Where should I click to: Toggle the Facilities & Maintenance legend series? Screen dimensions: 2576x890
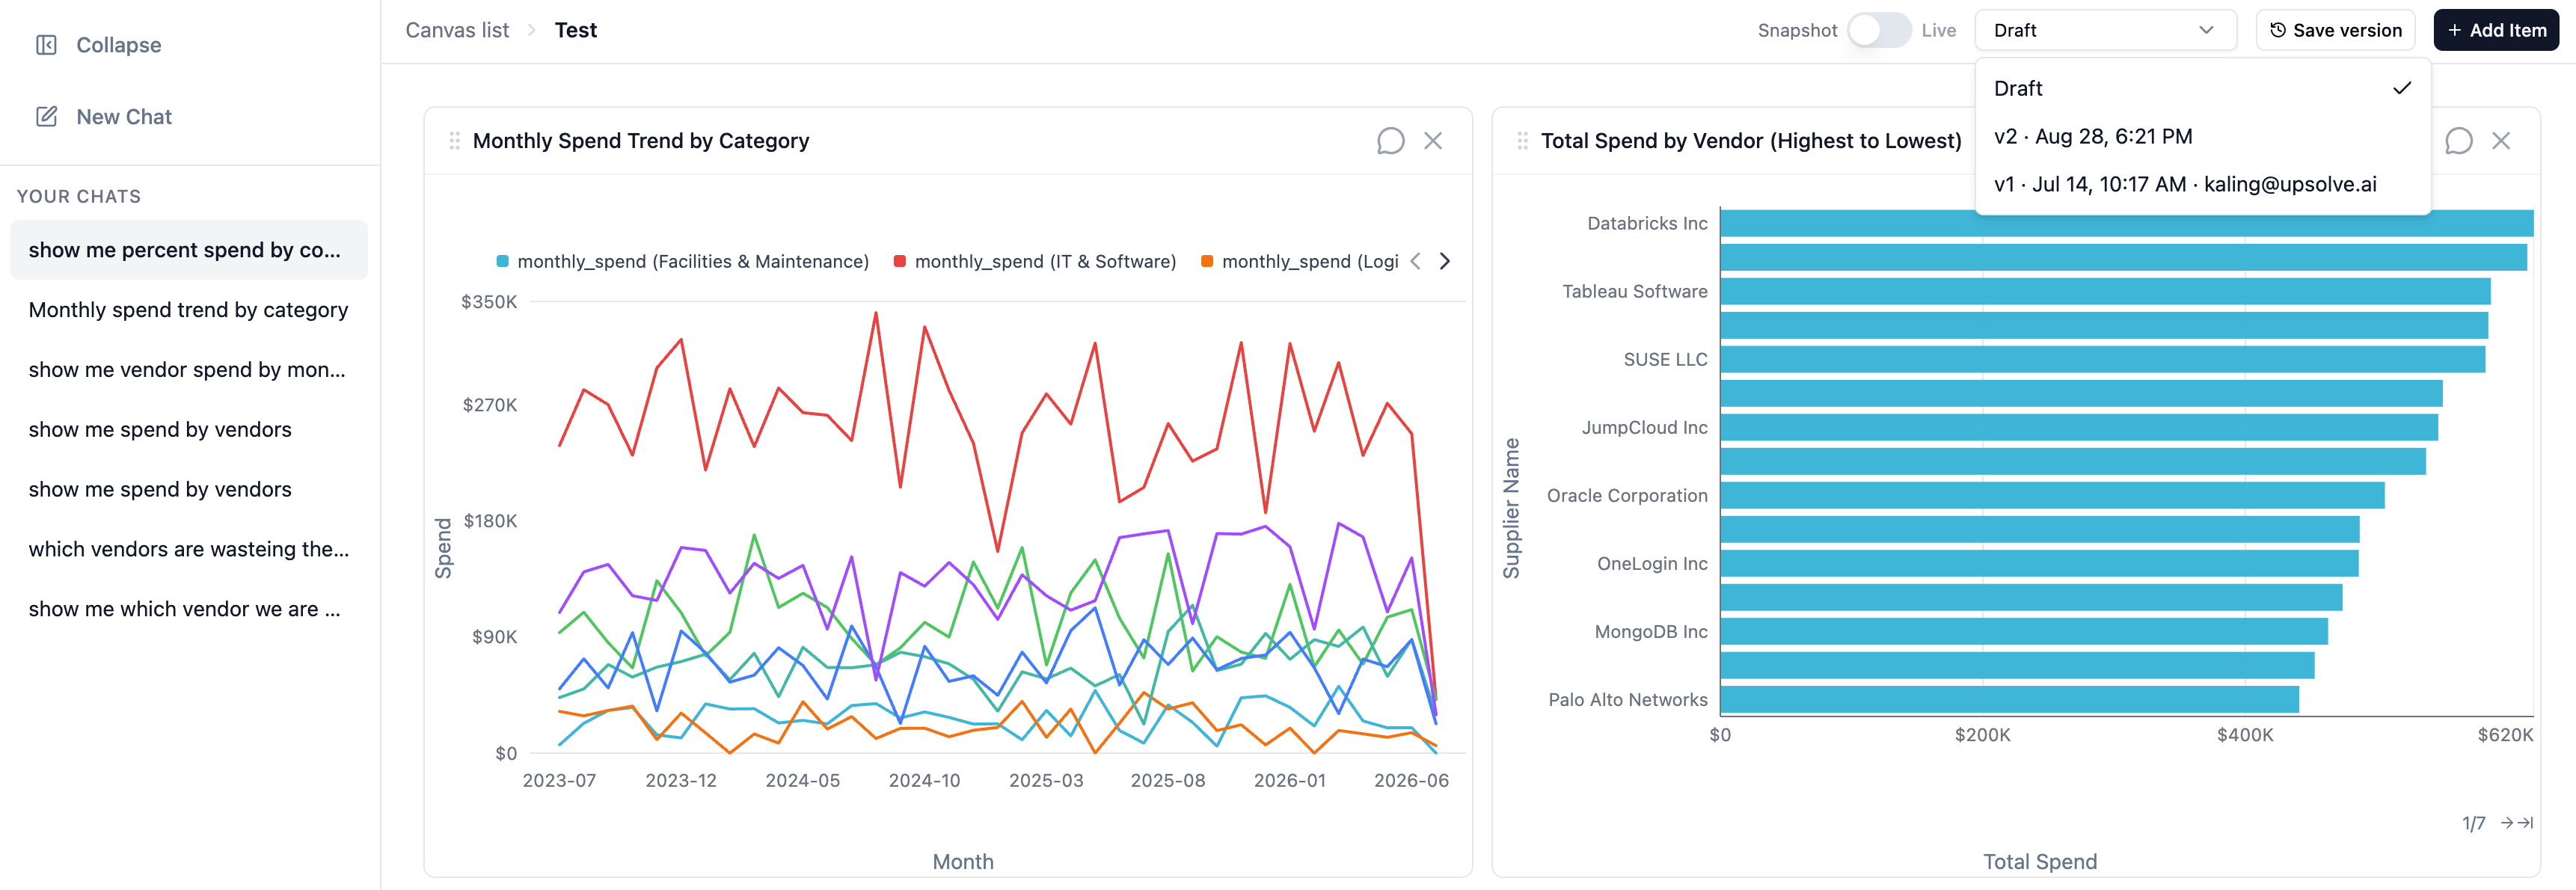[683, 262]
